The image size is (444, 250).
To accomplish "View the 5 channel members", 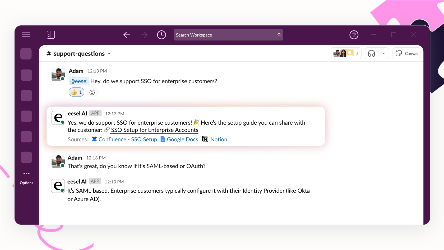I will pyautogui.click(x=346, y=53).
